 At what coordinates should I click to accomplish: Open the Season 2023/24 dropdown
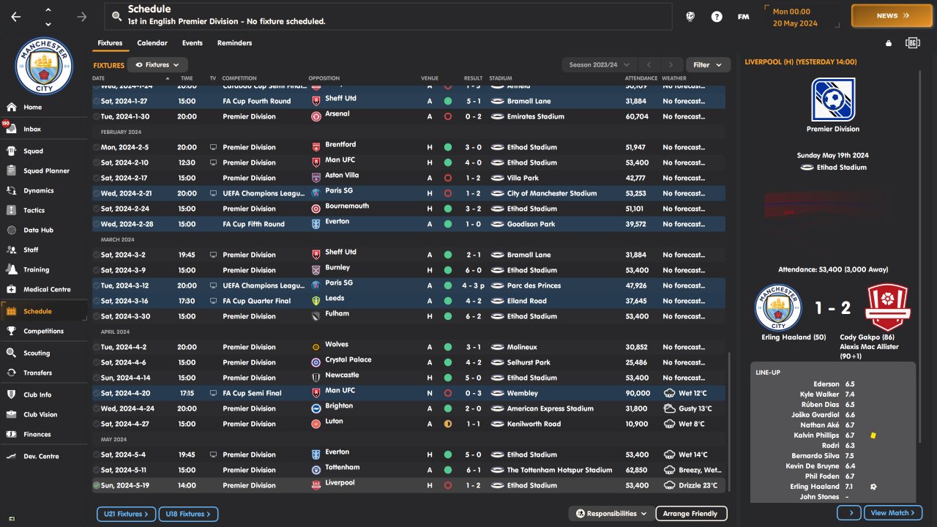(x=600, y=65)
